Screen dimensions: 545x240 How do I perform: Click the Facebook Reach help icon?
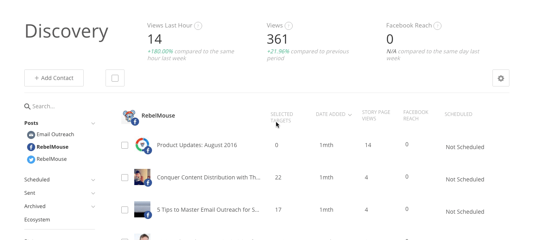[437, 26]
